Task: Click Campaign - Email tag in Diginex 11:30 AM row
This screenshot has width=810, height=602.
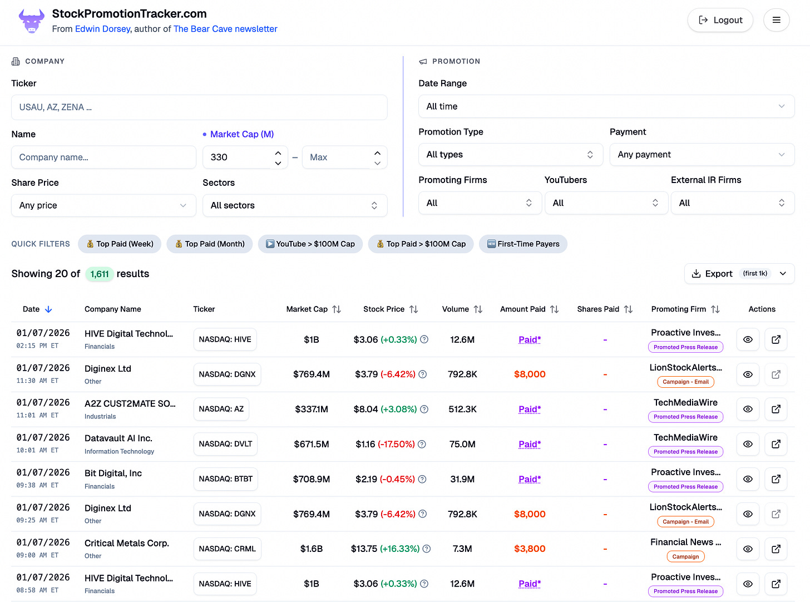Action: click(685, 382)
